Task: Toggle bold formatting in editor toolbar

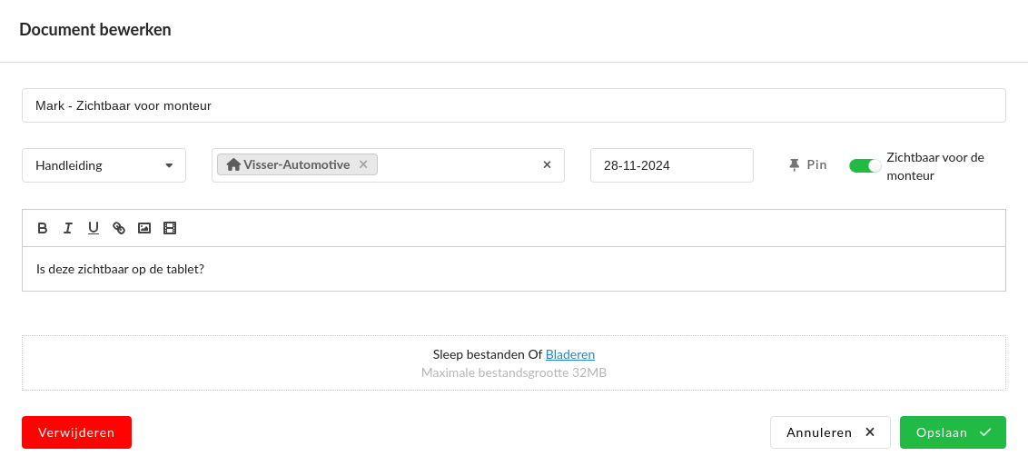Action: pyautogui.click(x=43, y=228)
